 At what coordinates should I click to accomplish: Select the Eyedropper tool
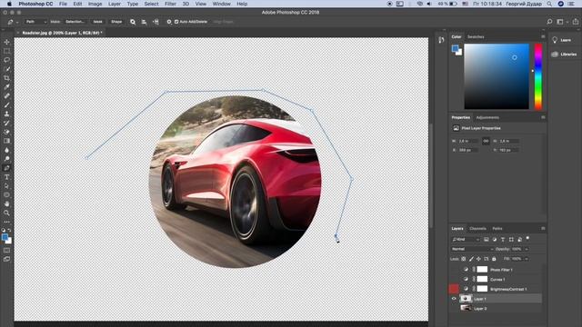[x=6, y=87]
